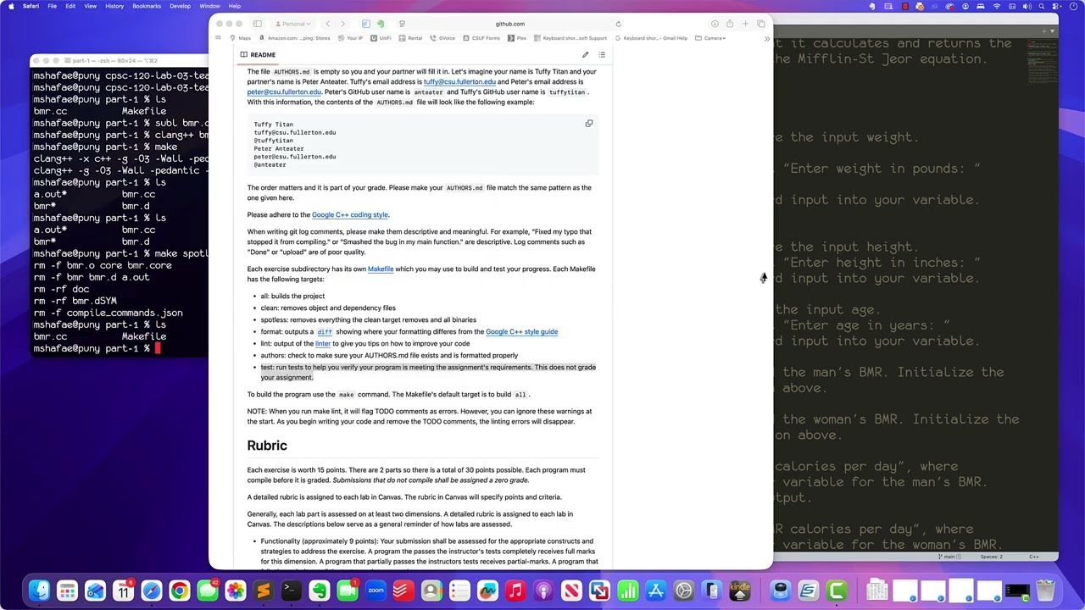Image resolution: width=1085 pixels, height=610 pixels.
Task: Open Calendar from the Dock
Action: (123, 591)
